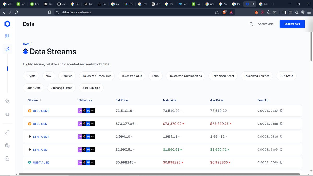Select the Equities filter chip
This screenshot has height=176, width=313.
[x=67, y=76]
